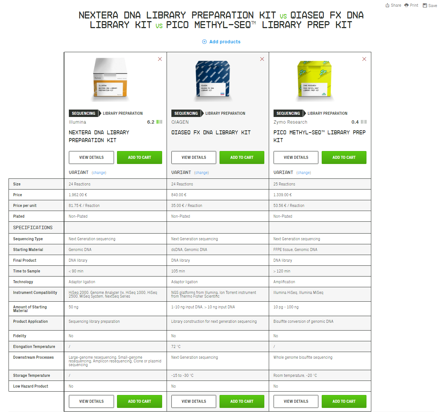The width and height of the screenshot is (442, 412).
Task: Click bottom Add to Cart for Nextera kit
Action: click(140, 401)
